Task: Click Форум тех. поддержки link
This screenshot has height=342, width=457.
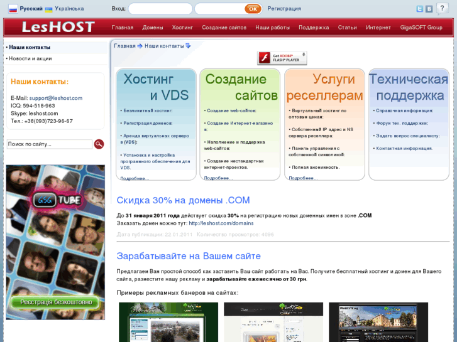Action: (x=402, y=123)
